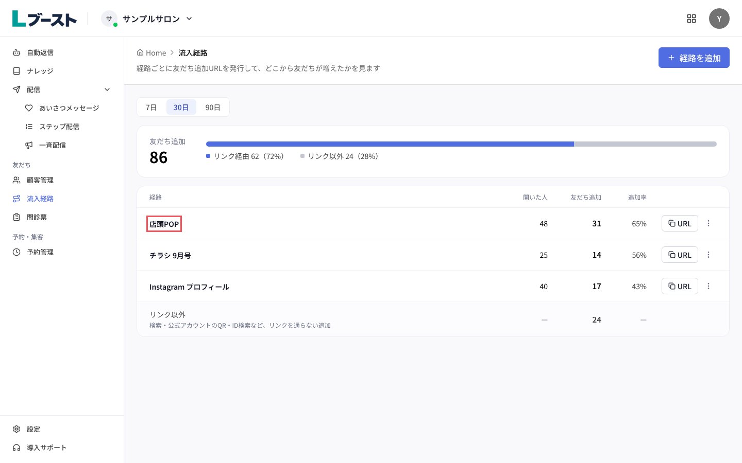
Task: Open more options for Instagram プロフィール row
Action: pos(709,286)
